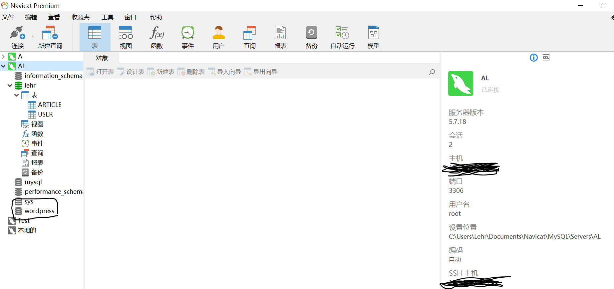Select connection A in the tree

pyautogui.click(x=20, y=57)
